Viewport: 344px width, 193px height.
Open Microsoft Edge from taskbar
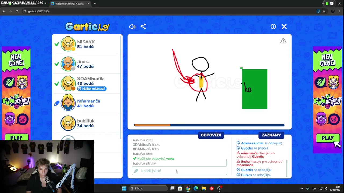click(x=196, y=188)
